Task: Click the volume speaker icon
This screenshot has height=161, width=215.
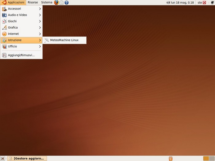Action: (x=168, y=2)
